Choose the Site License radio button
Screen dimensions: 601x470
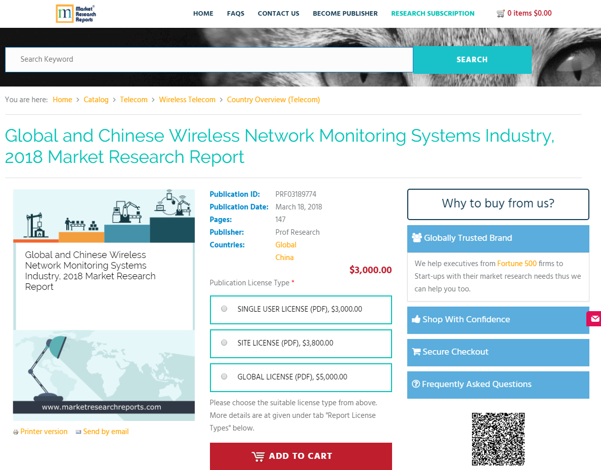[224, 343]
